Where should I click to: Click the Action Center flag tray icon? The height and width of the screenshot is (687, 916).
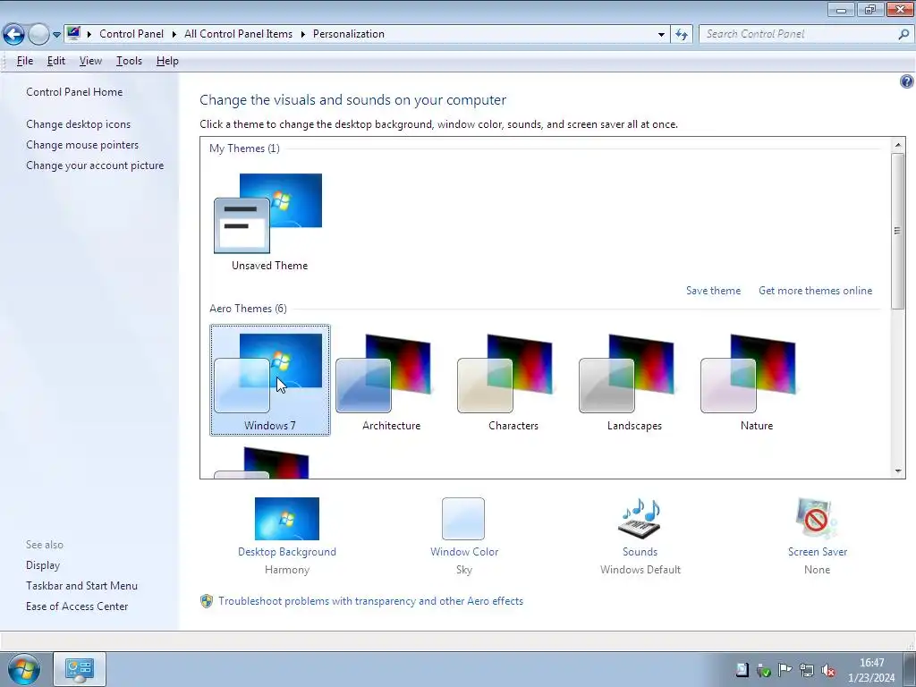coord(785,670)
